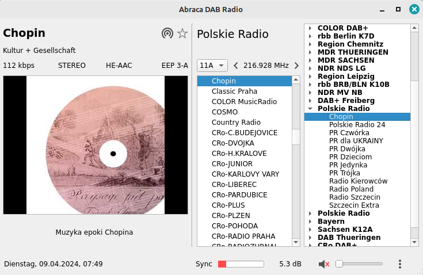Go to previous channel with left arrow

click(235, 66)
